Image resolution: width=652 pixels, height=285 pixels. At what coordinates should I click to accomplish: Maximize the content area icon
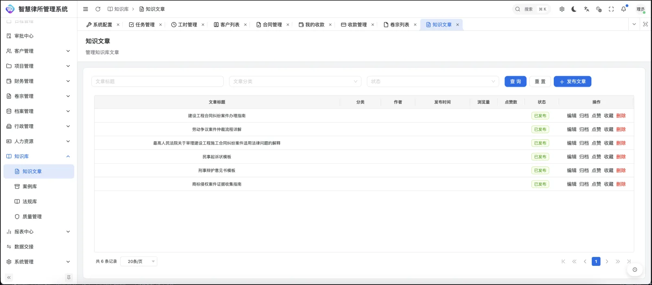coord(645,24)
